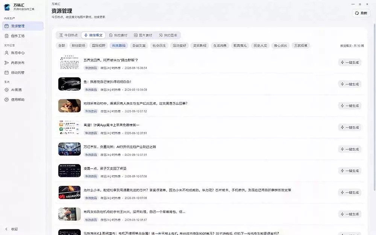Screen dimensions: 376x235
Task: Filter by the 教育育儿 category
Action: pyautogui.click(x=240, y=45)
